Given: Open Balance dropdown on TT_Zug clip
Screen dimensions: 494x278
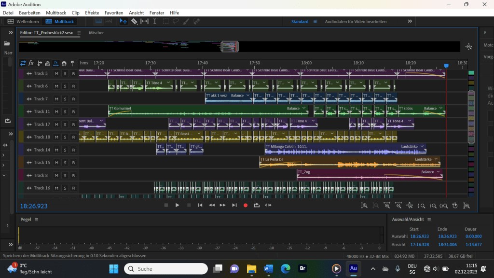Looking at the screenshot, I should [x=438, y=172].
